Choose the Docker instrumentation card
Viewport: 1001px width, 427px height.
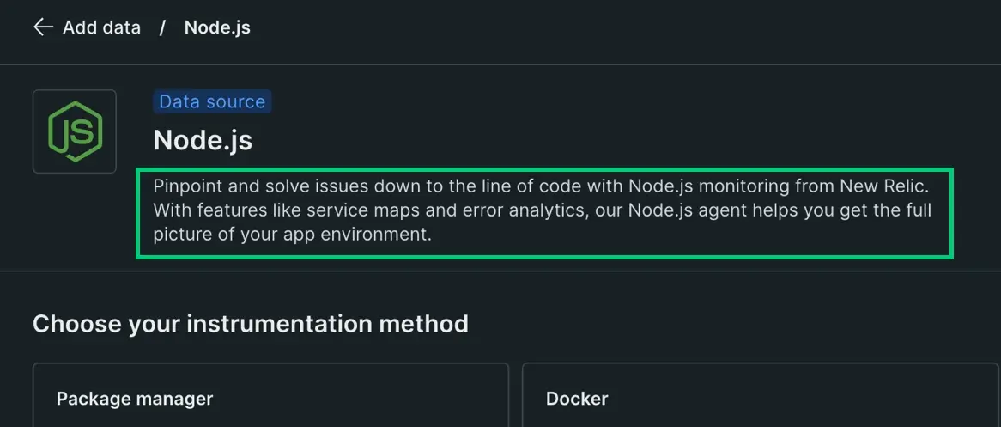(761, 395)
